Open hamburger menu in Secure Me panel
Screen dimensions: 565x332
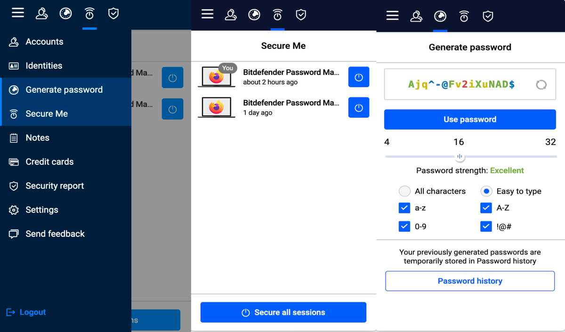point(208,14)
